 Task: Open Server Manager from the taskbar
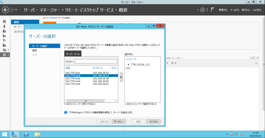point(14,134)
